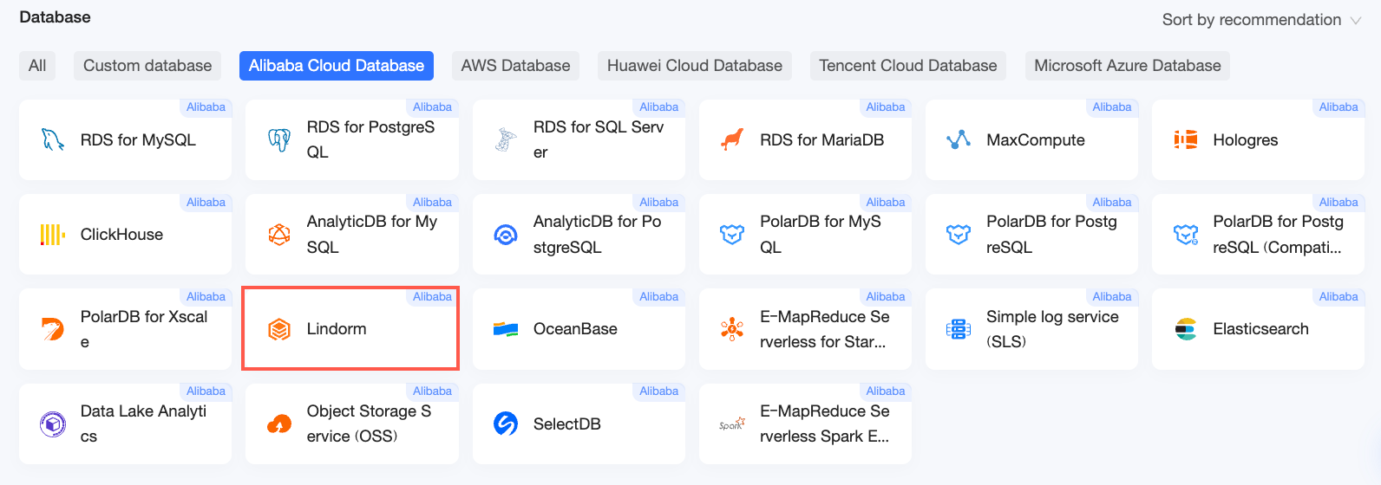Switch to Huawei Cloud Database tab
The width and height of the screenshot is (1381, 485).
(694, 66)
